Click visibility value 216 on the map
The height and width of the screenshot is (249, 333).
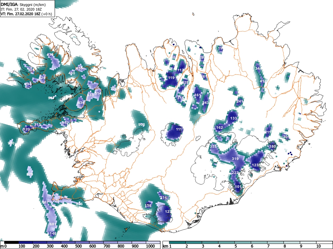click(164, 198)
